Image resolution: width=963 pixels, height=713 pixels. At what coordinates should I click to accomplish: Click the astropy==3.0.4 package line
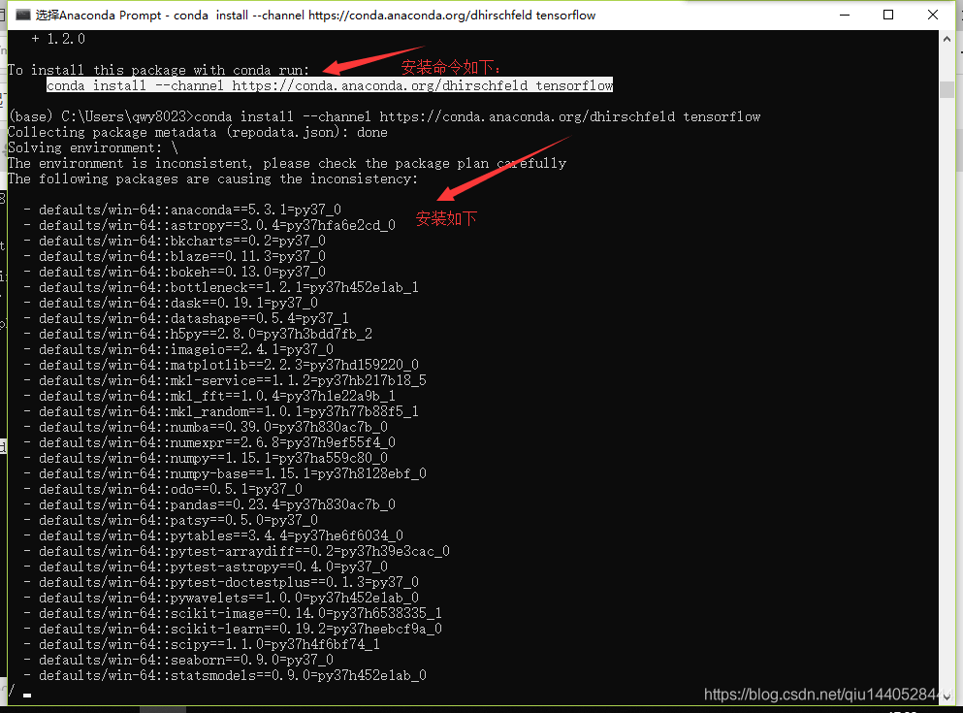pos(209,225)
